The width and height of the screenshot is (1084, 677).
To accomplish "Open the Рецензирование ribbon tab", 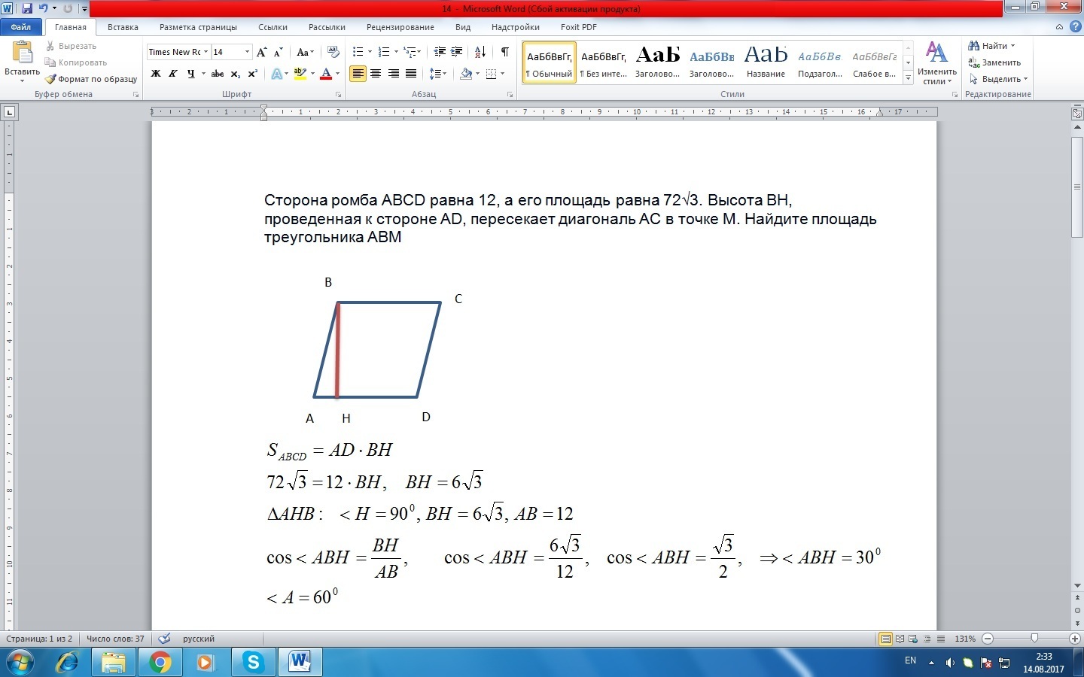I will (x=400, y=27).
